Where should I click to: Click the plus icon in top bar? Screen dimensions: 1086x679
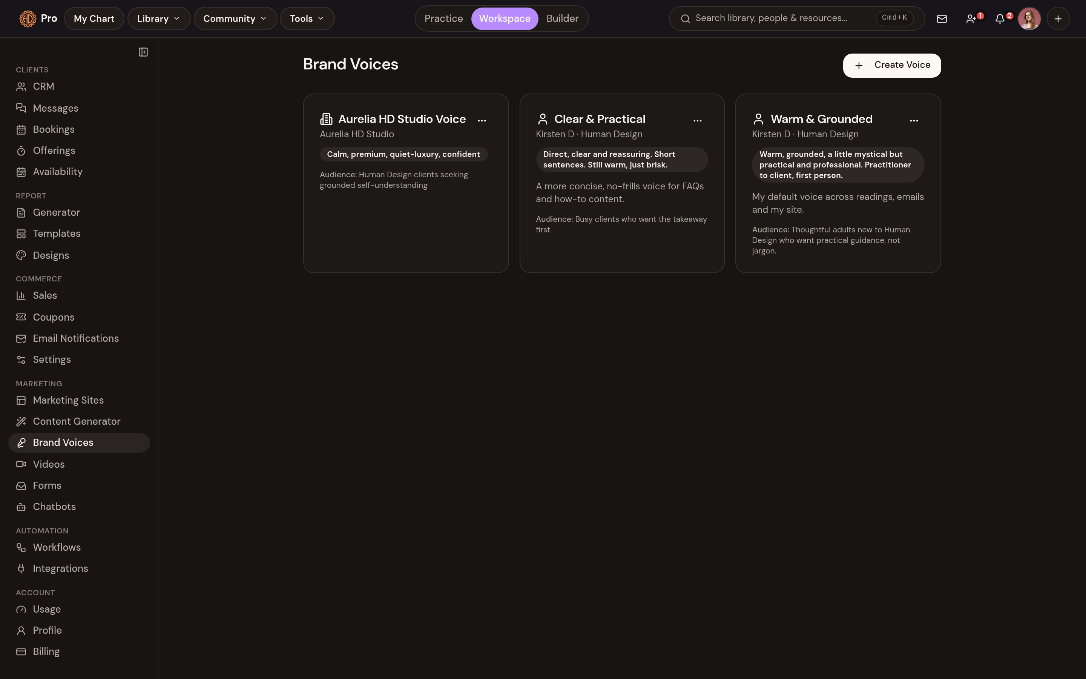click(1058, 18)
